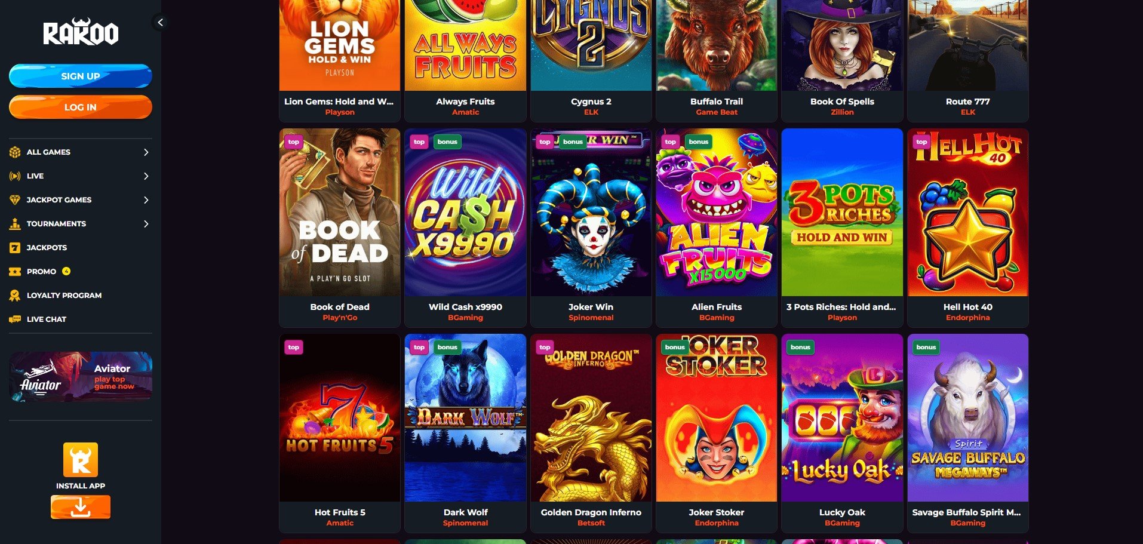Screen dimensions: 1143x544
Task: Click the Live Chat bubble icon
Action: click(15, 319)
